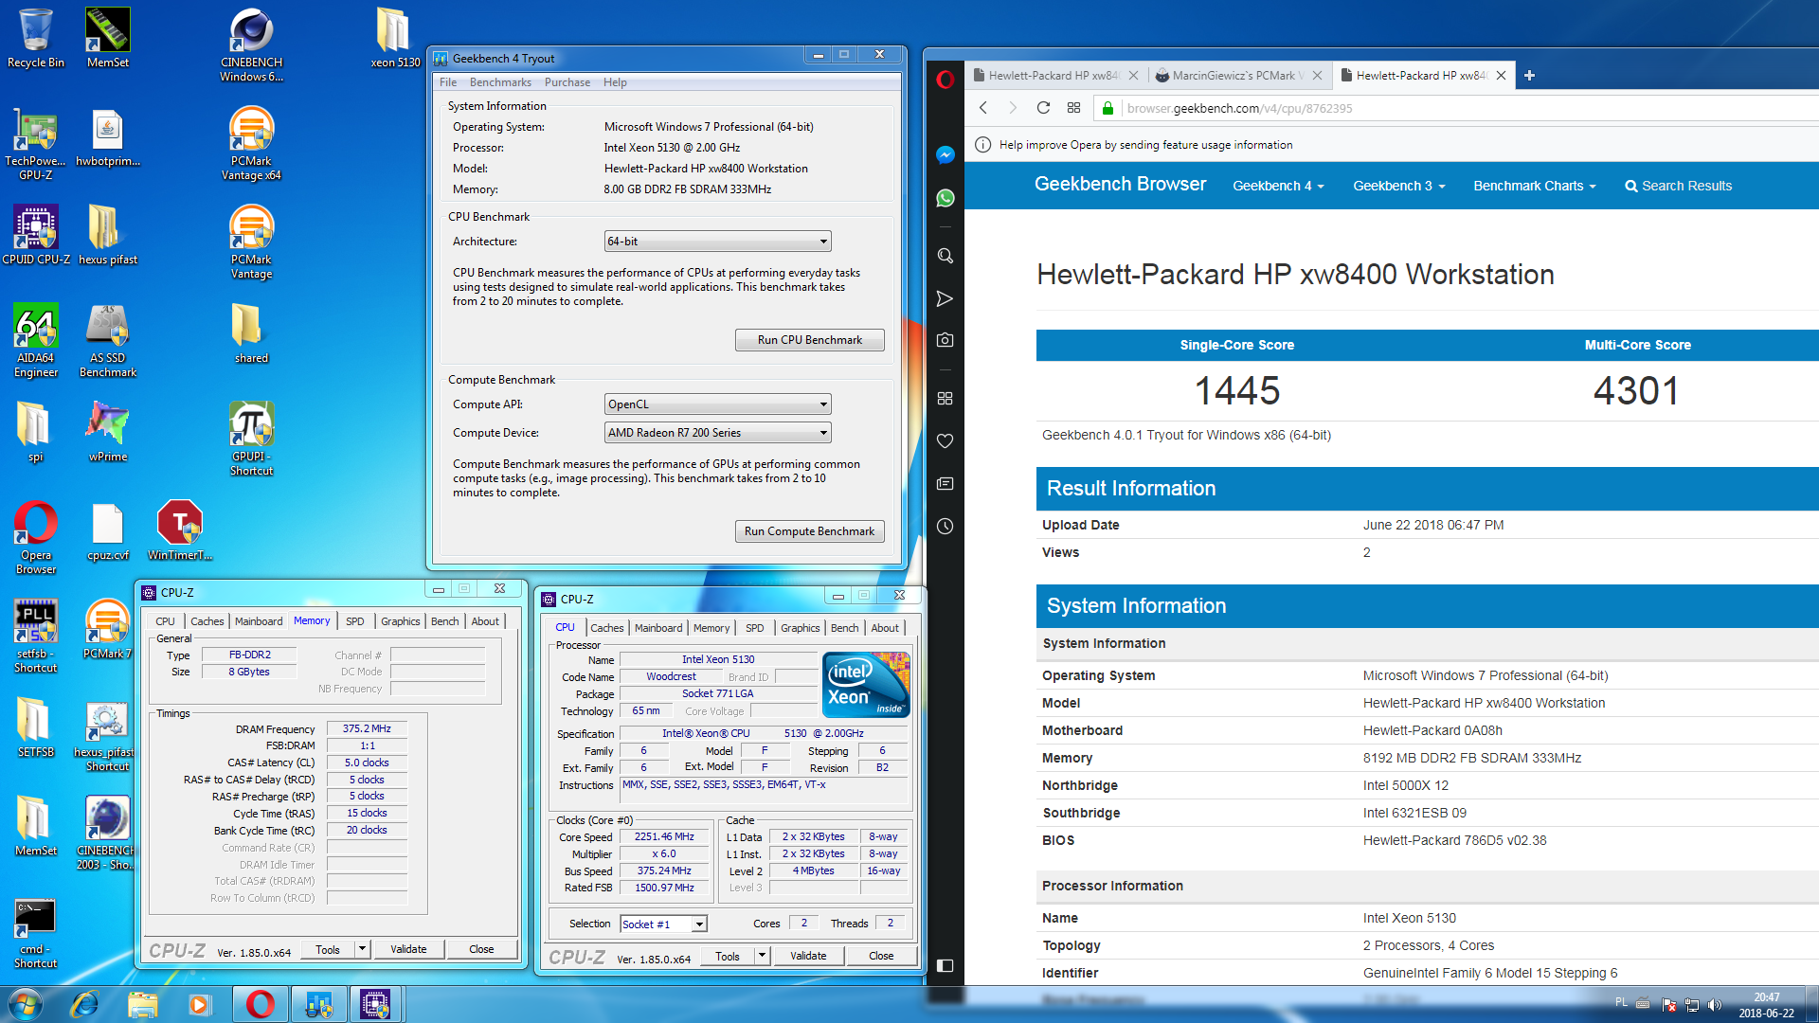Expand Geekbench 4 menu in browser navbar

point(1277,186)
